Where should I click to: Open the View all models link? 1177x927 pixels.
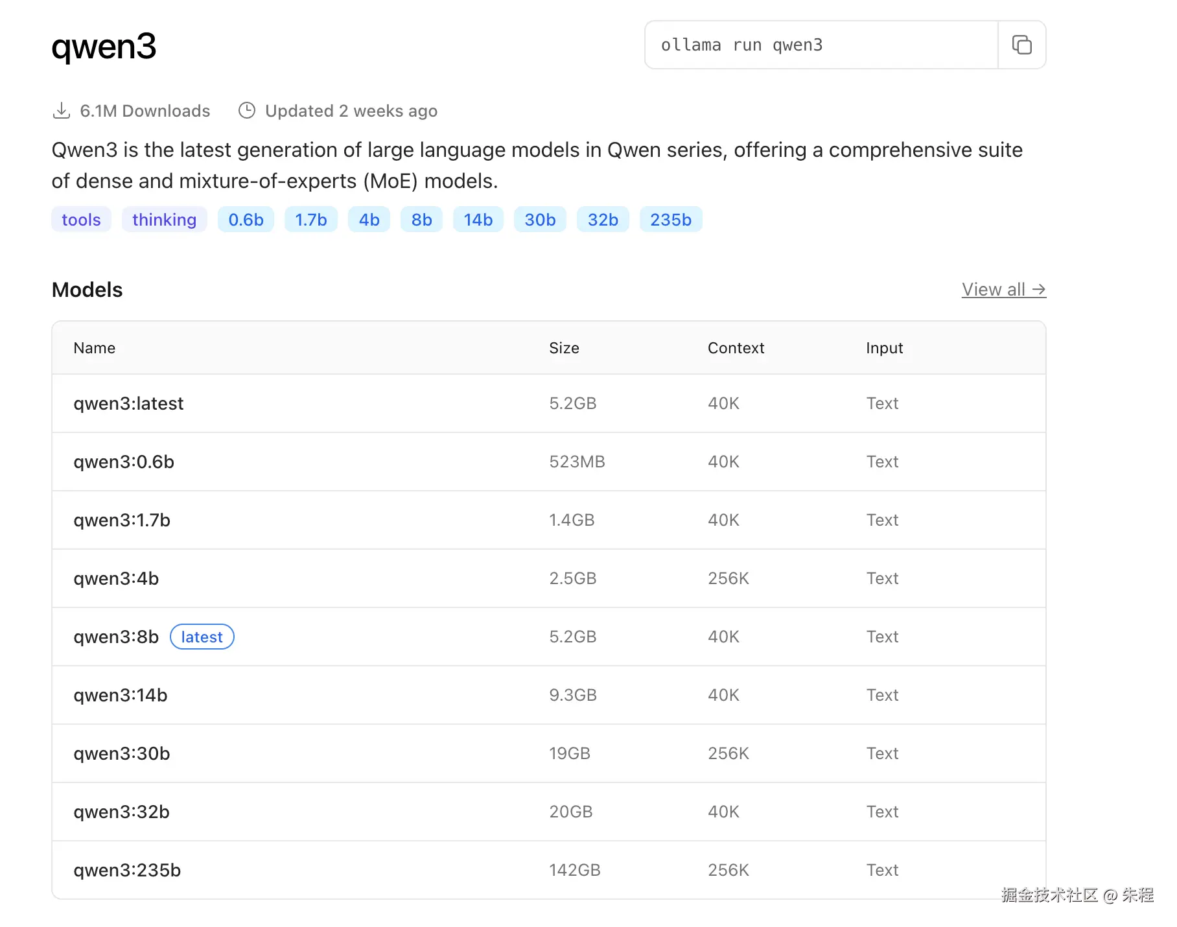click(1003, 290)
